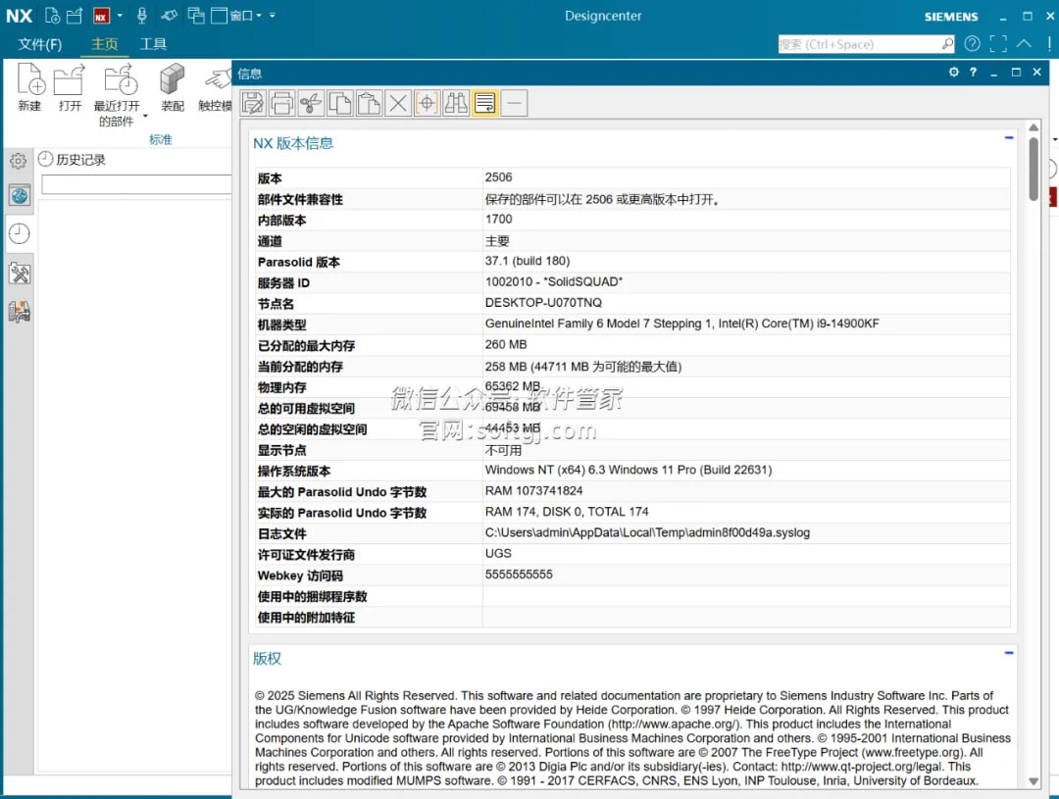Collapse the NX 版本信息 section

[1009, 138]
